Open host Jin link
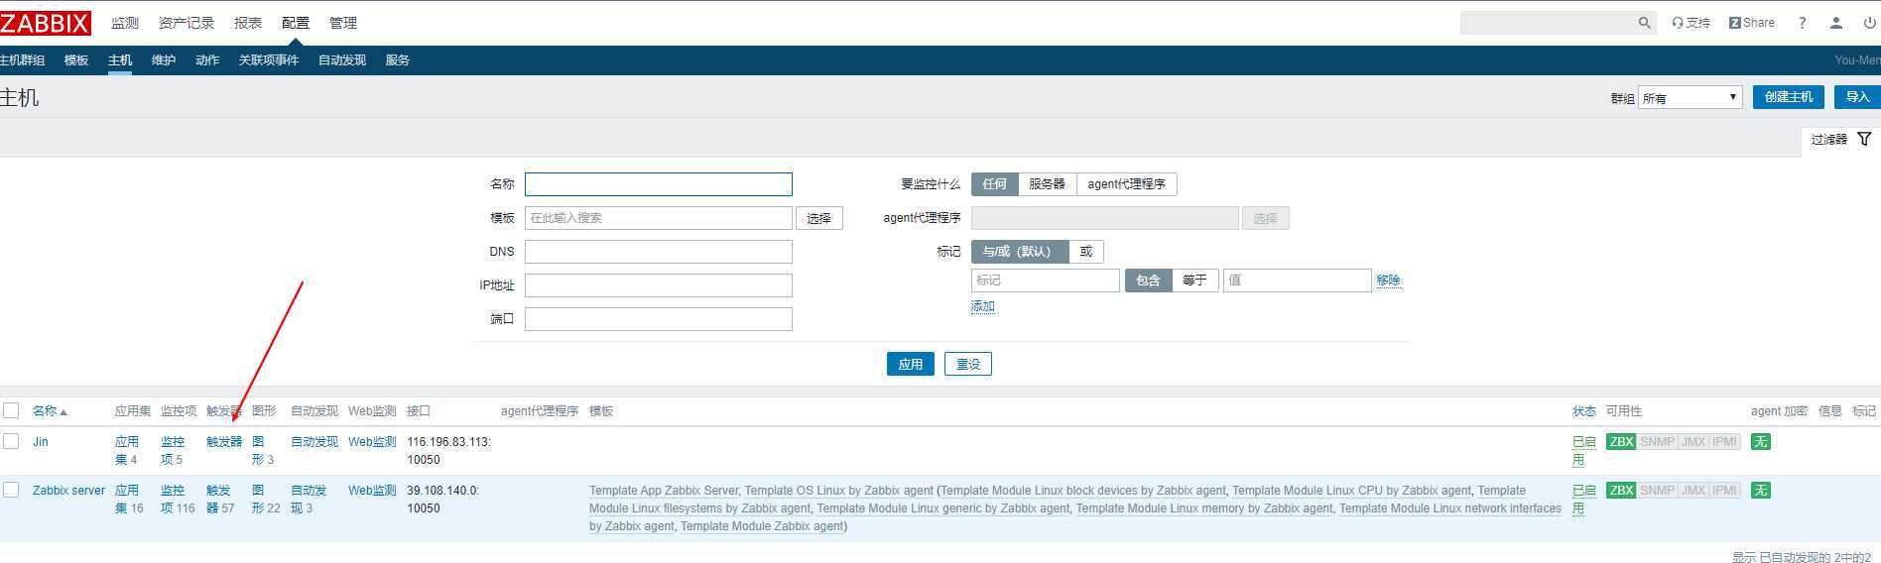Image resolution: width=1881 pixels, height=563 pixels. (x=41, y=442)
